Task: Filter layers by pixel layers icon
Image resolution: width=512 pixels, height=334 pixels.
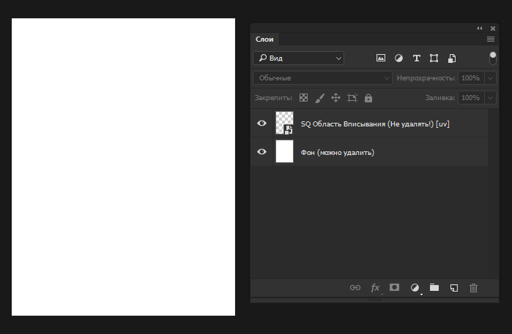Action: pyautogui.click(x=381, y=58)
